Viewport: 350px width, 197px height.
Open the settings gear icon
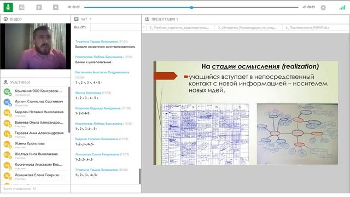(323, 8)
